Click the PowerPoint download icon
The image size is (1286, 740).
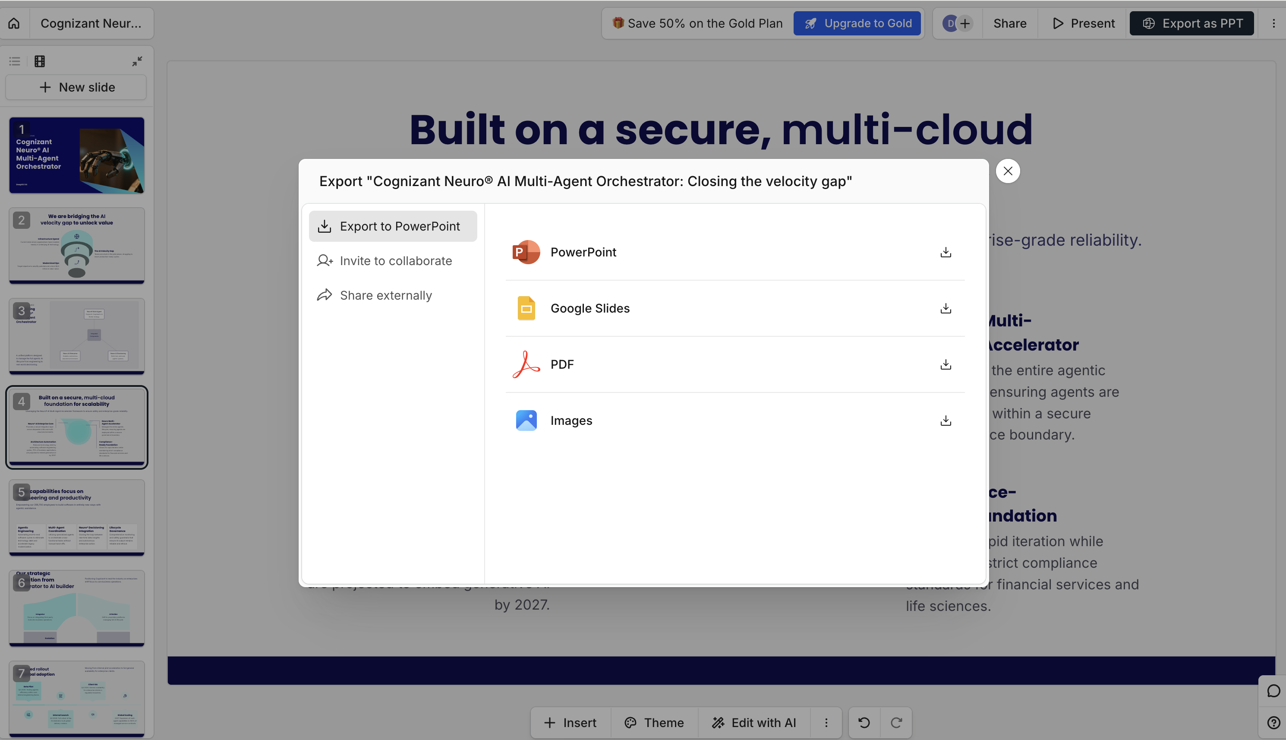tap(946, 252)
